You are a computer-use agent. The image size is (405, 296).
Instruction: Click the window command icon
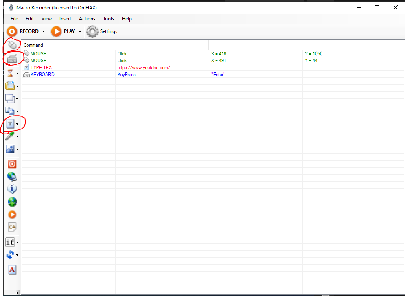(x=10, y=99)
